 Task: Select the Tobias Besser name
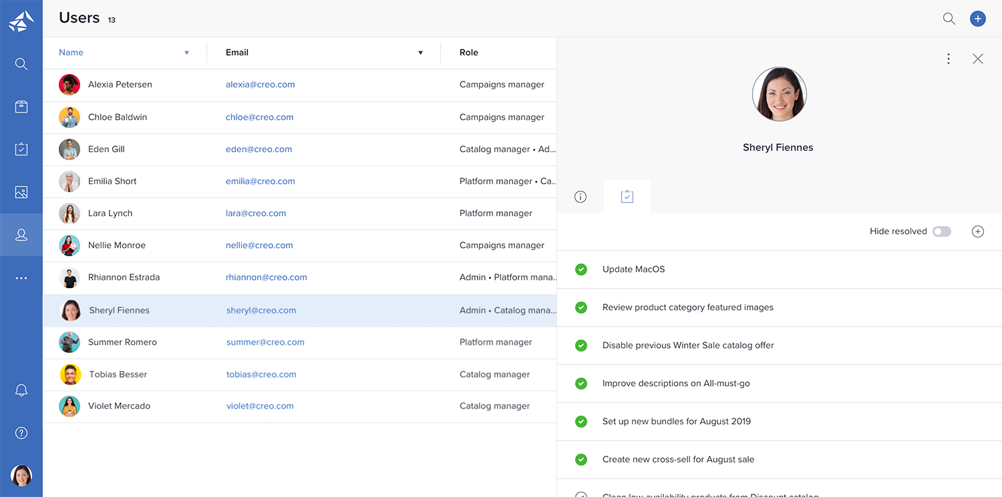coord(118,375)
